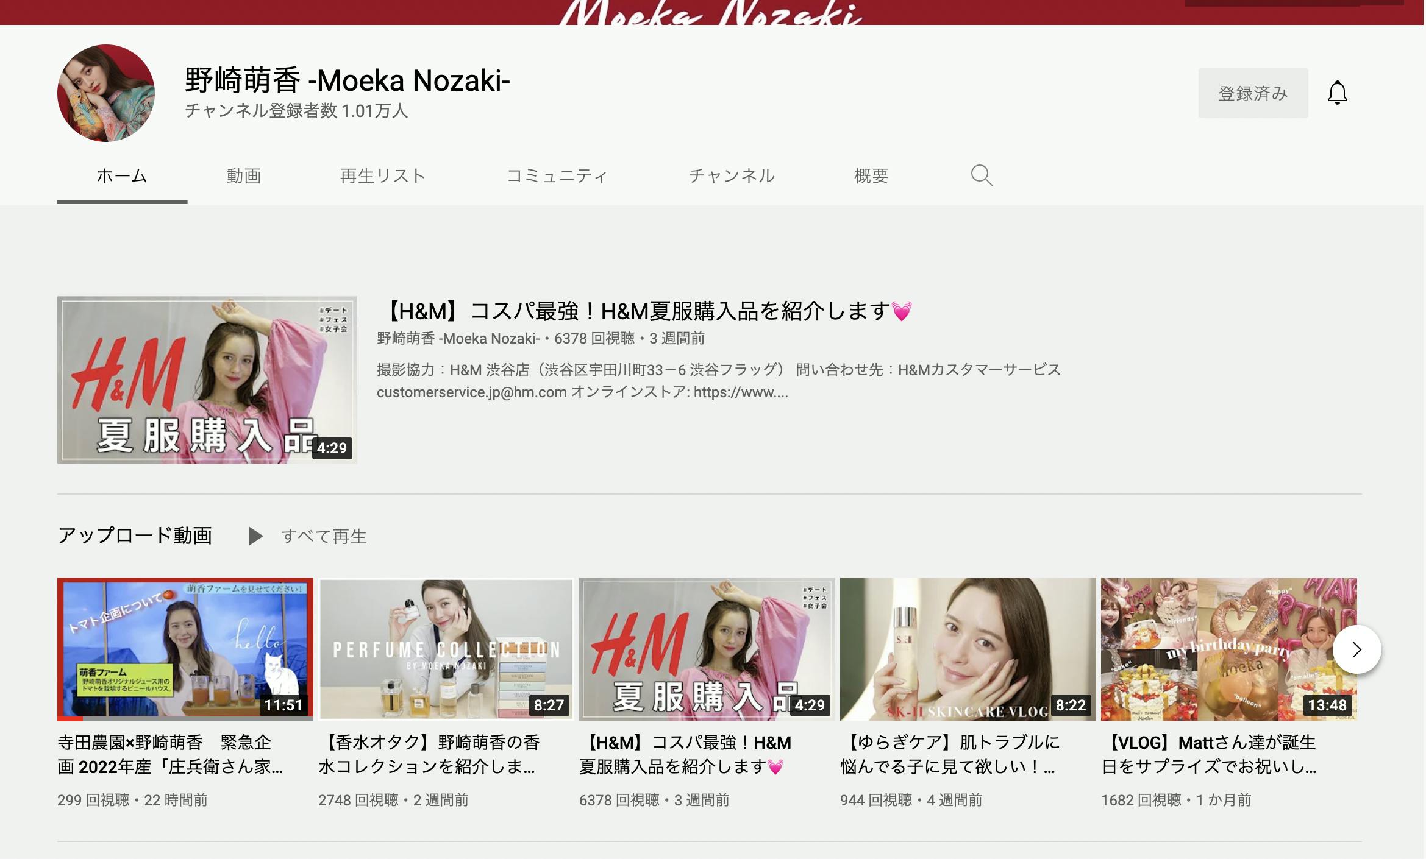This screenshot has width=1426, height=859.
Task: Click the notification bell icon
Action: coord(1337,93)
